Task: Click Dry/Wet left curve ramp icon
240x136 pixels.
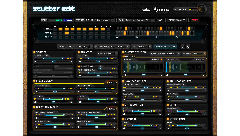Action: click(x=79, y=102)
